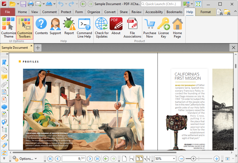Open the Customize Theme tool
This screenshot has height=163, width=238.
(x=9, y=28)
